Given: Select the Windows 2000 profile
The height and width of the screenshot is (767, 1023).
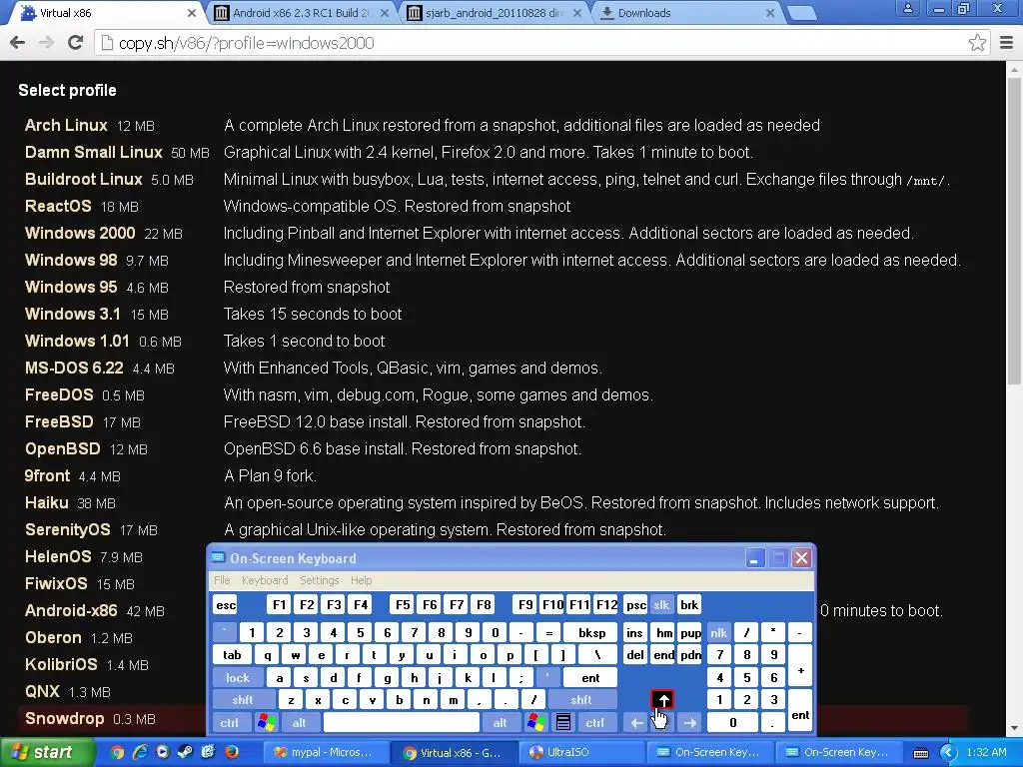Looking at the screenshot, I should click(80, 233).
